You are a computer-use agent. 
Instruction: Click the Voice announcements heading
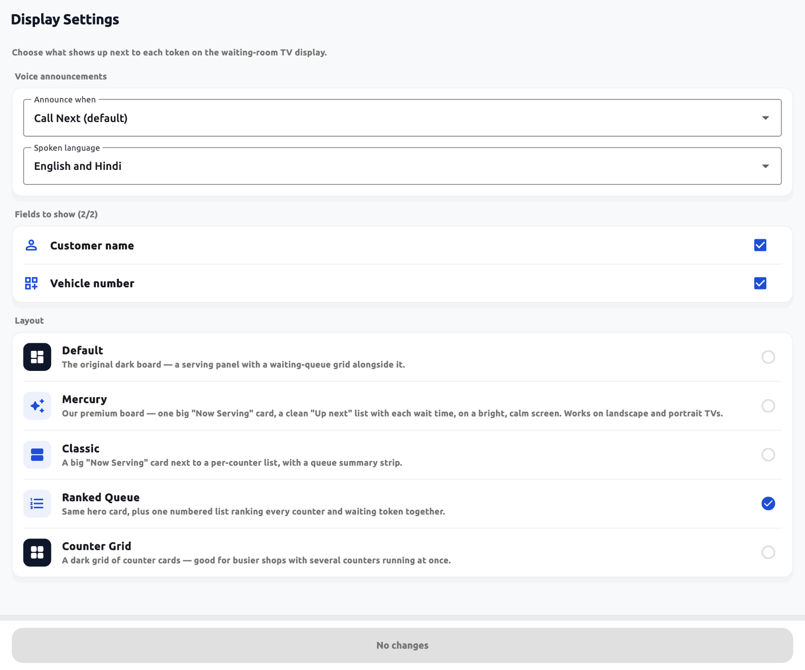pyautogui.click(x=61, y=76)
